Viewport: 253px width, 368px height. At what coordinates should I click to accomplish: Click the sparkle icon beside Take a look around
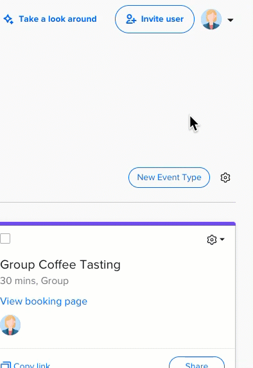[8, 19]
